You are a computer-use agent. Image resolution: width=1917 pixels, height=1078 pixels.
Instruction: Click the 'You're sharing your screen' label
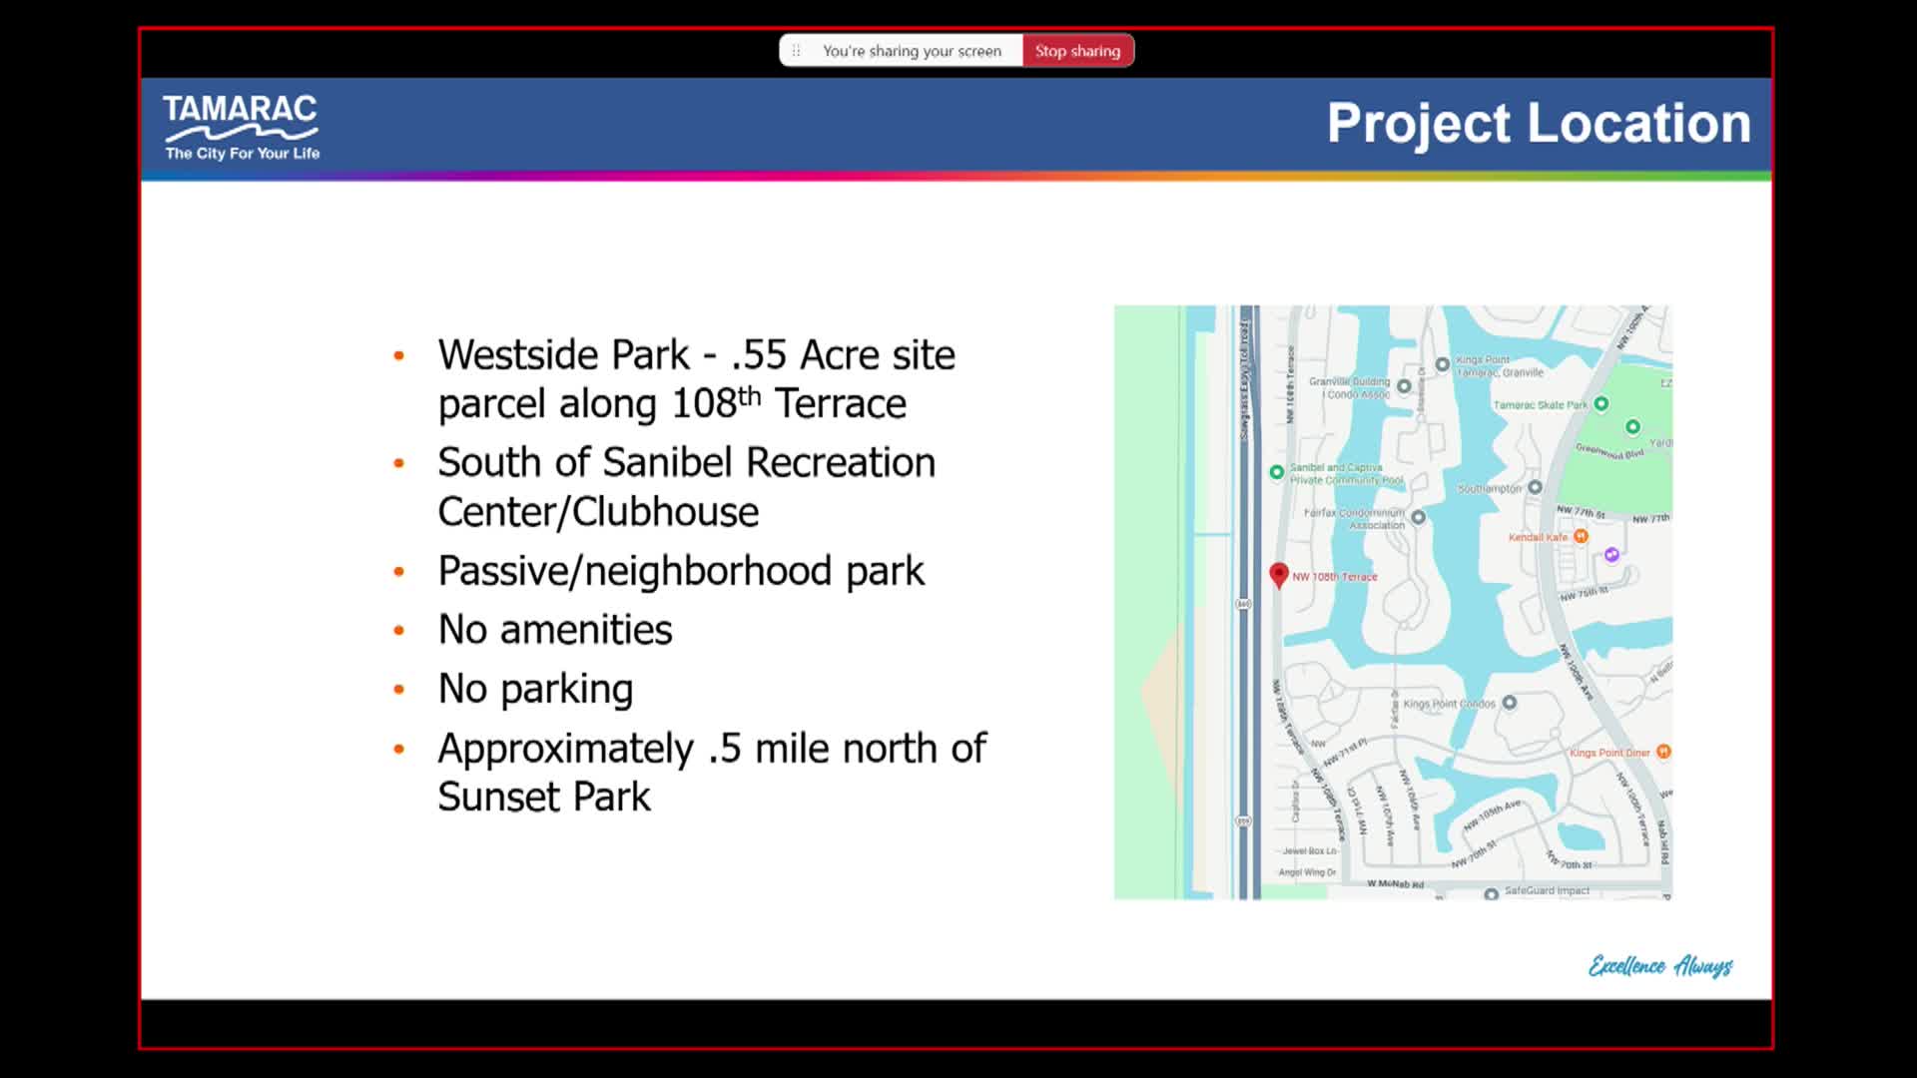(x=911, y=51)
